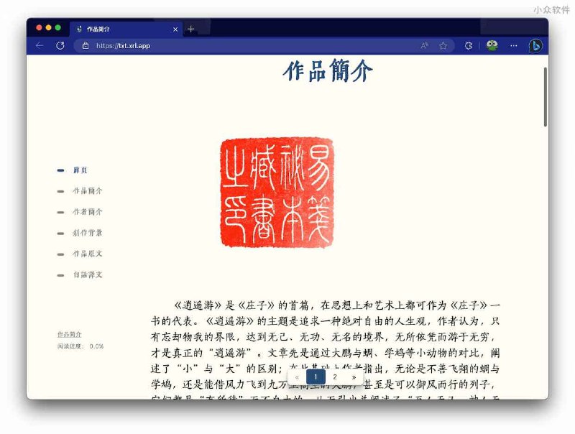Open the Extensions puzzle icon

(x=468, y=45)
